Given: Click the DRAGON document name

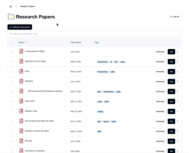Looking at the screenshot, I should point(29,81).
